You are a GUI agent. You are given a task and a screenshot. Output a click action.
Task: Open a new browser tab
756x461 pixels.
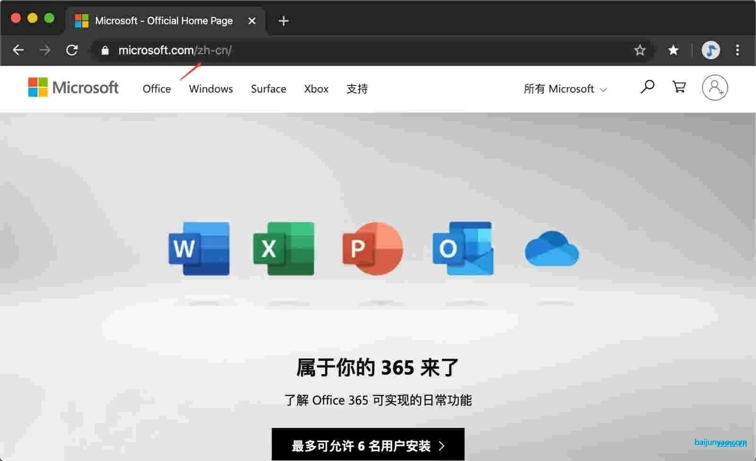tap(283, 21)
